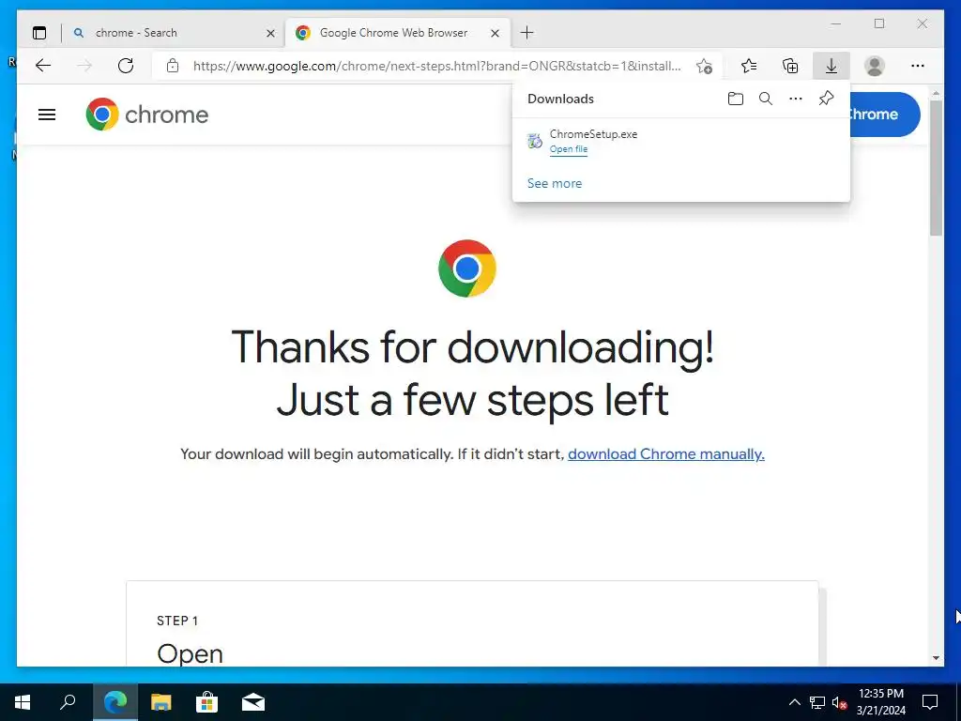The image size is (961, 721).
Task: Open the tab actions menu icon
Action: (39, 33)
